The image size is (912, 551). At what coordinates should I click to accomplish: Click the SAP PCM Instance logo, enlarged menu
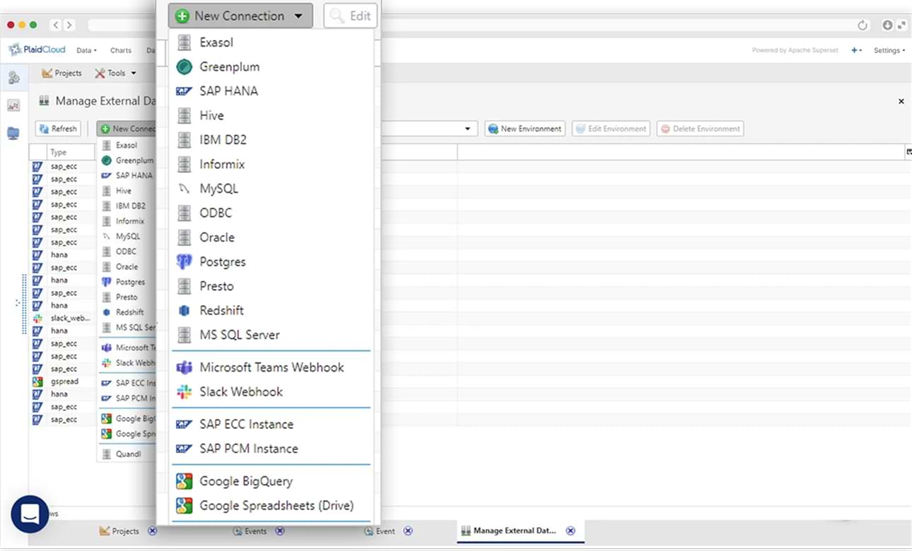[184, 449]
